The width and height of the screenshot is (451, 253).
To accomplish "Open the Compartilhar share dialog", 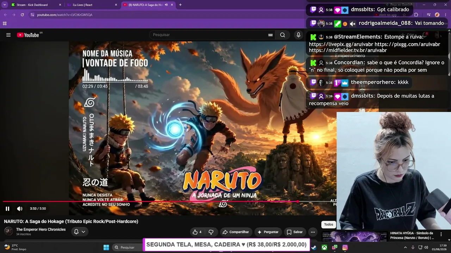I will (x=236, y=232).
